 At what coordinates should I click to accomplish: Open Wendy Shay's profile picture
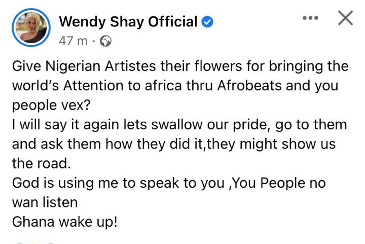[31, 27]
